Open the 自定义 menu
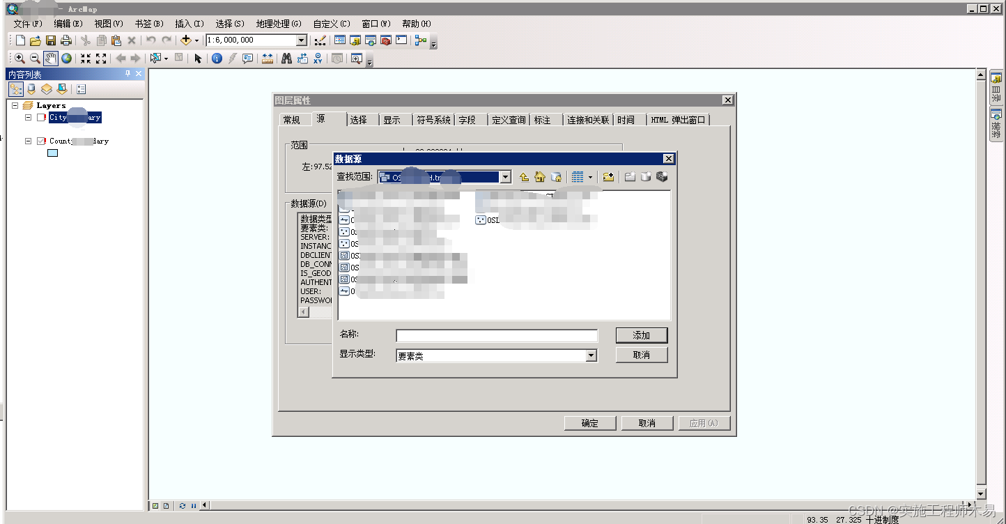This screenshot has width=1006, height=524. point(332,24)
